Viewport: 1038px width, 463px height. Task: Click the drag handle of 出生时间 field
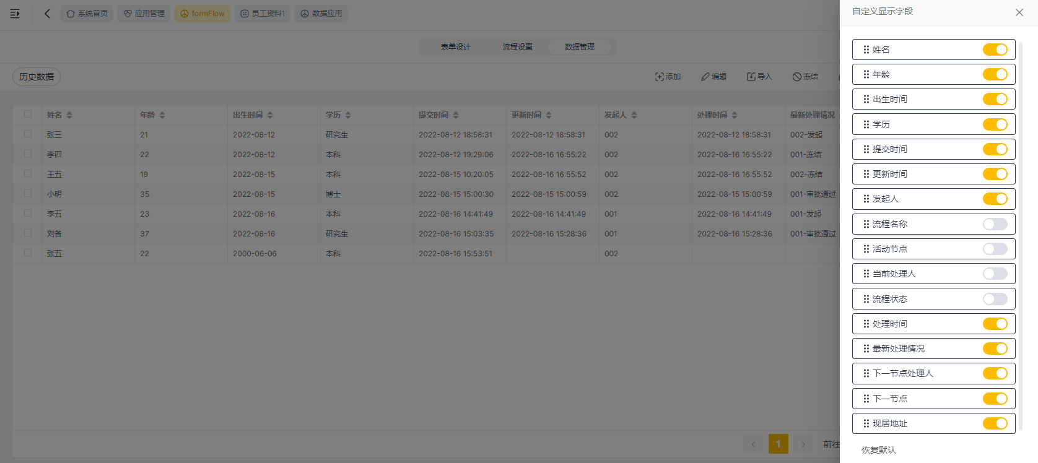coord(866,99)
